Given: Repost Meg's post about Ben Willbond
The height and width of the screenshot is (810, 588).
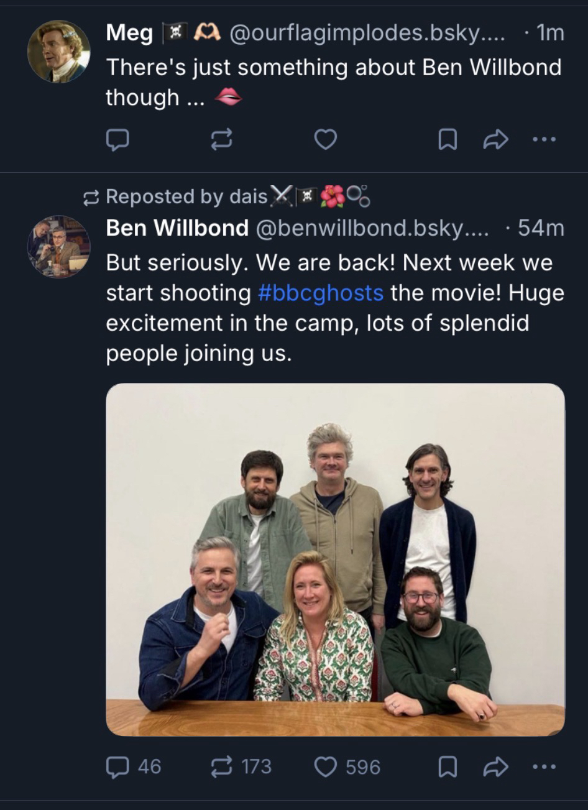Looking at the screenshot, I should [221, 140].
